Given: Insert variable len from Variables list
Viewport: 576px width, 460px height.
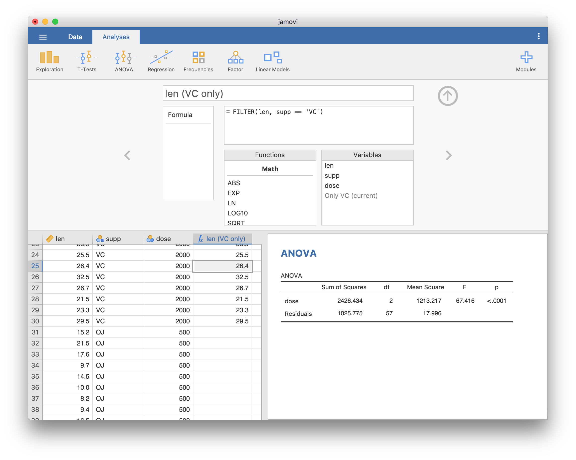Looking at the screenshot, I should (x=329, y=165).
